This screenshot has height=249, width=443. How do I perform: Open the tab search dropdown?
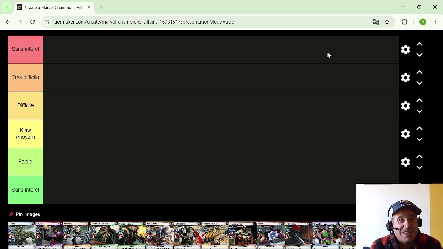(x=7, y=7)
